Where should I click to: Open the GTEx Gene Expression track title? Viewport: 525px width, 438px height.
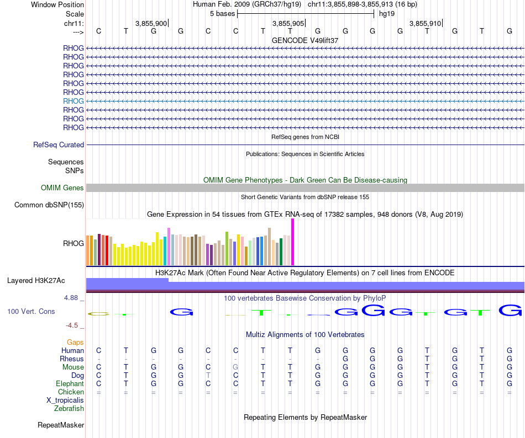pyautogui.click(x=305, y=215)
